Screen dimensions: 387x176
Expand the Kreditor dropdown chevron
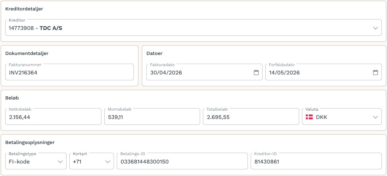[x=375, y=28]
